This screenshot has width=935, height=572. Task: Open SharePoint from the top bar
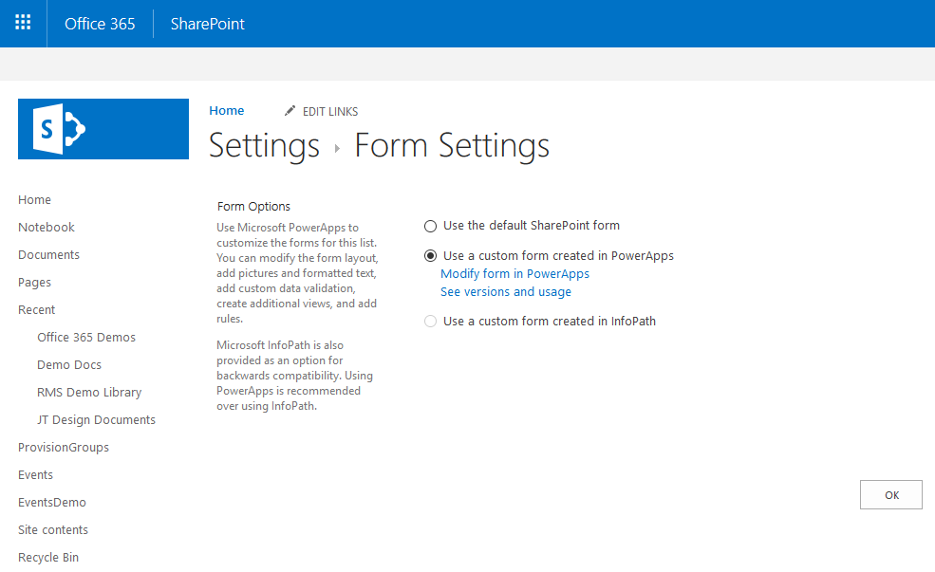208,24
